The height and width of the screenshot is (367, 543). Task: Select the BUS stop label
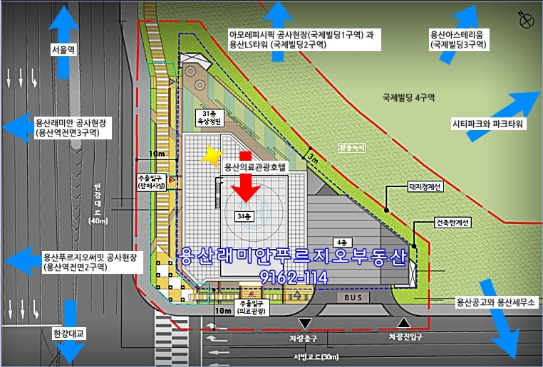[355, 298]
